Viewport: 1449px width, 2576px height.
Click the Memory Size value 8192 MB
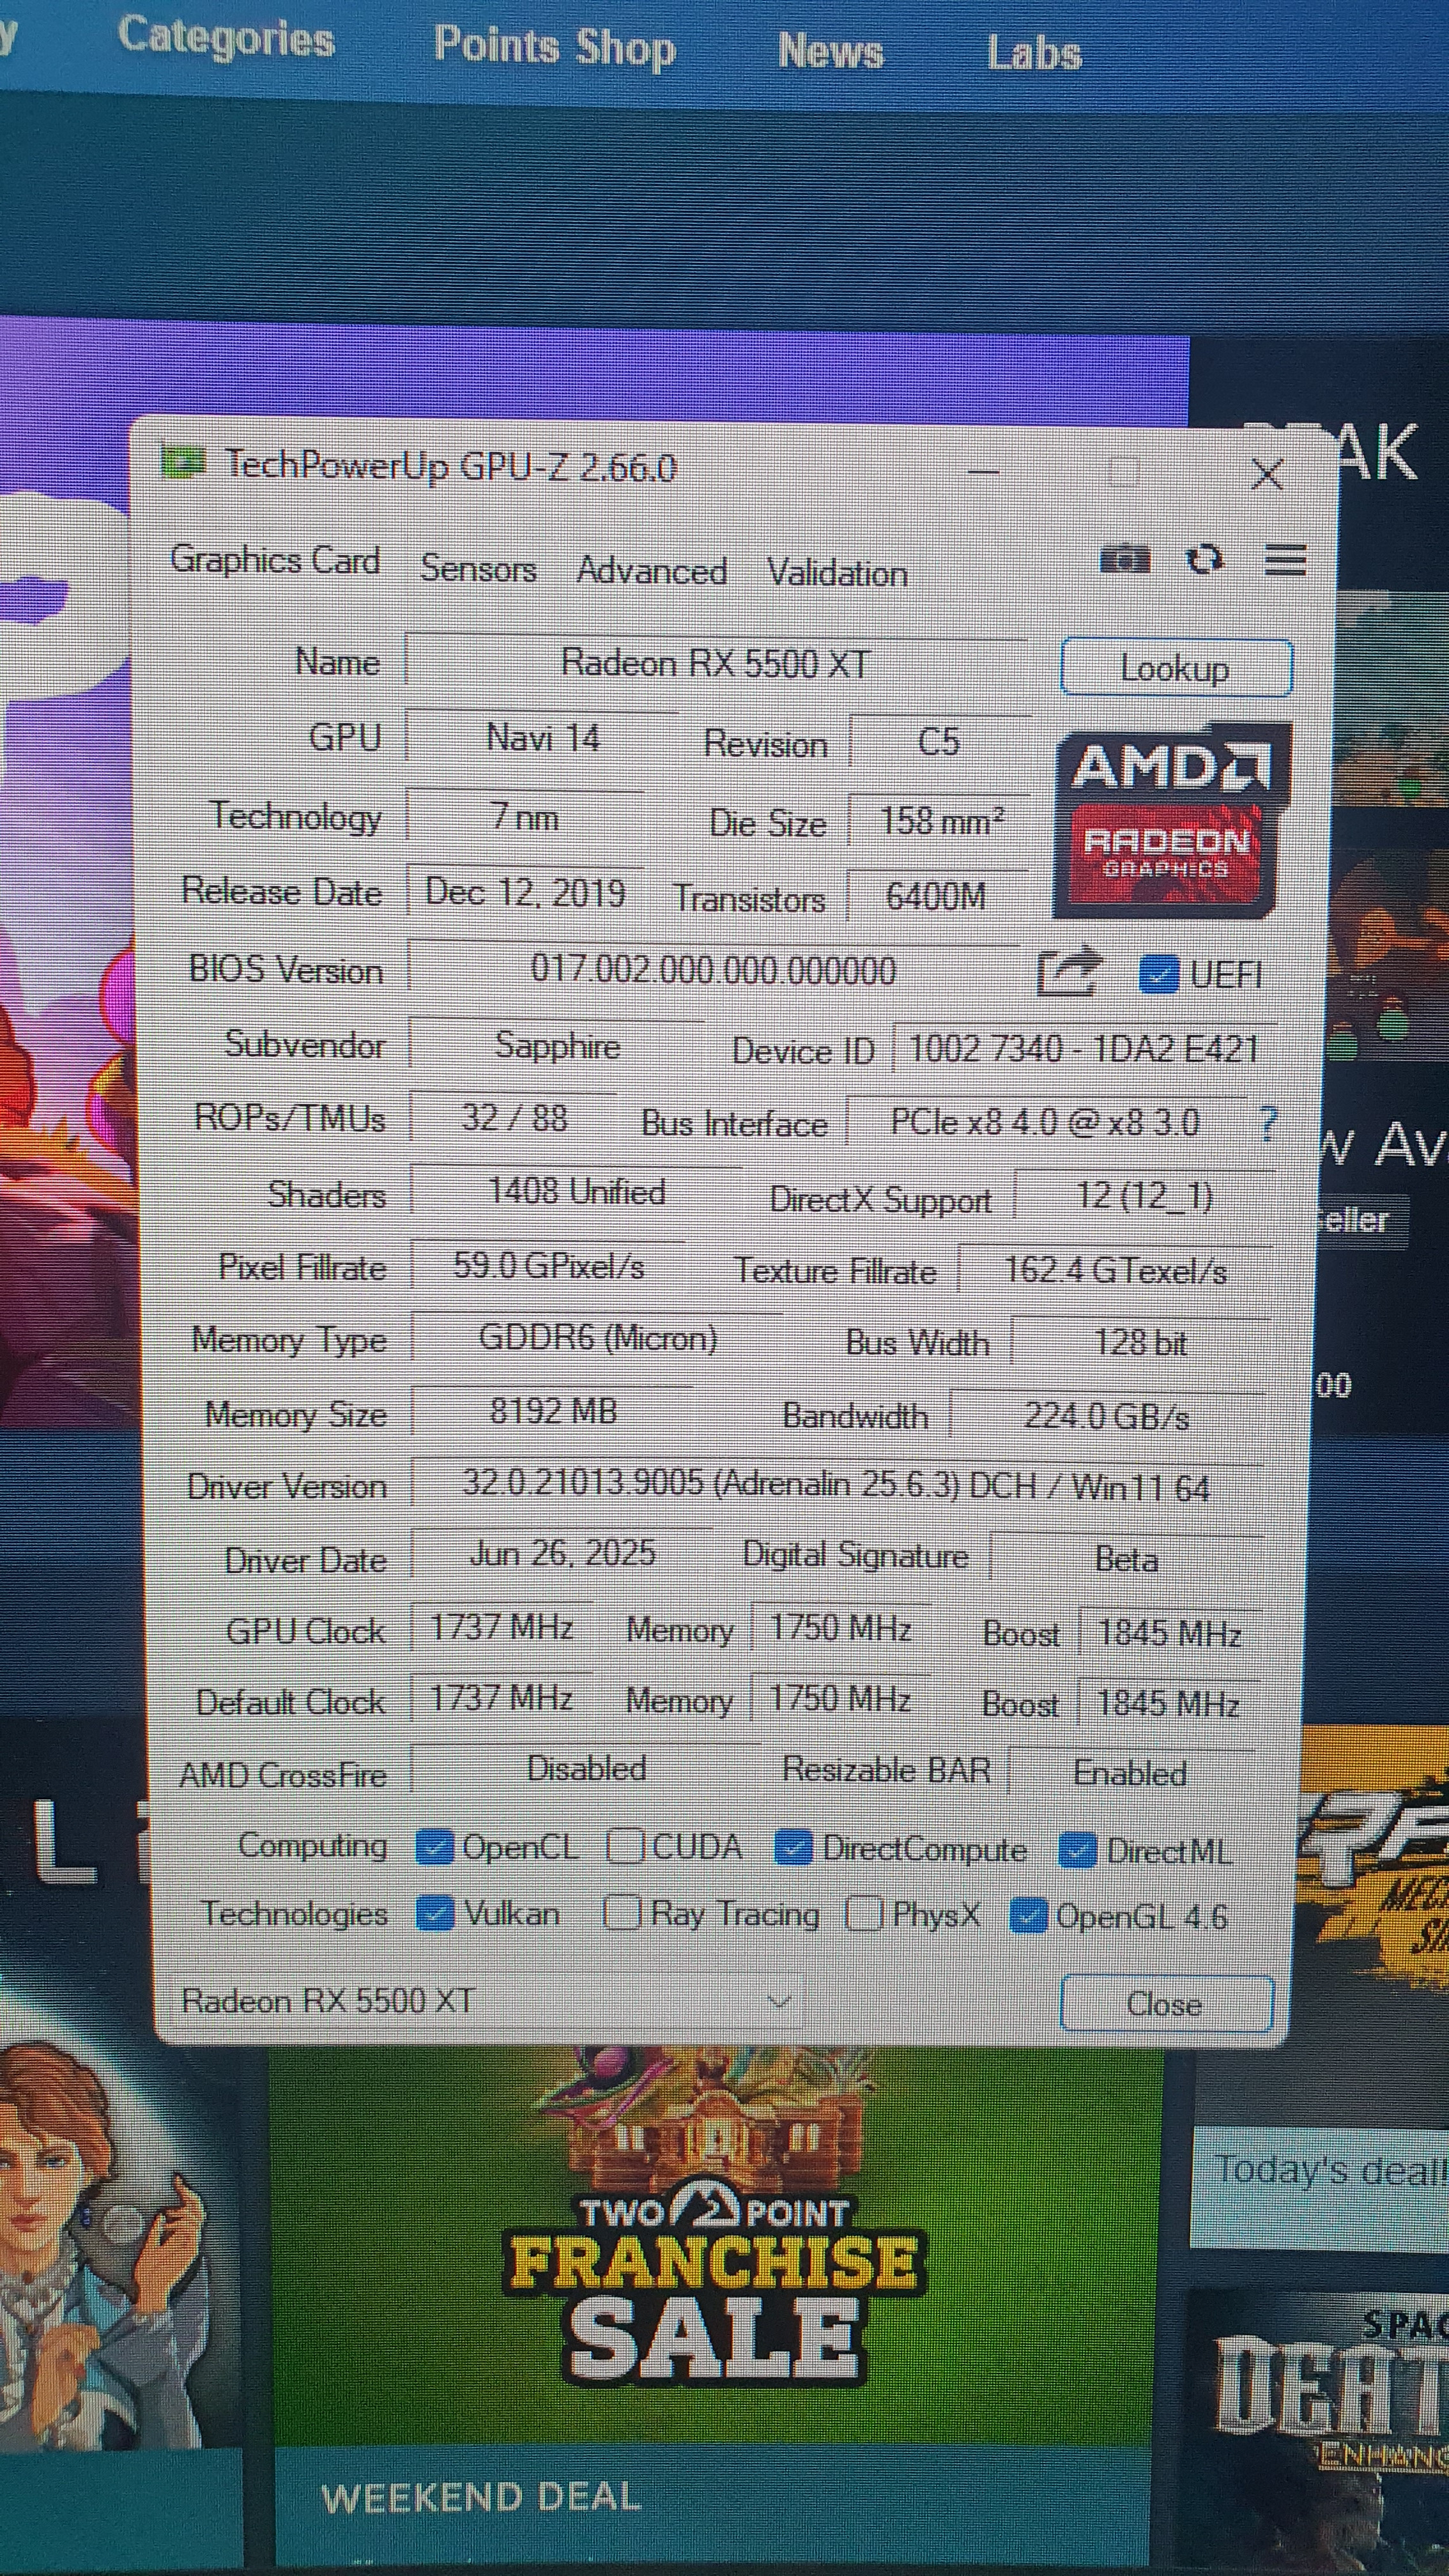(552, 1412)
